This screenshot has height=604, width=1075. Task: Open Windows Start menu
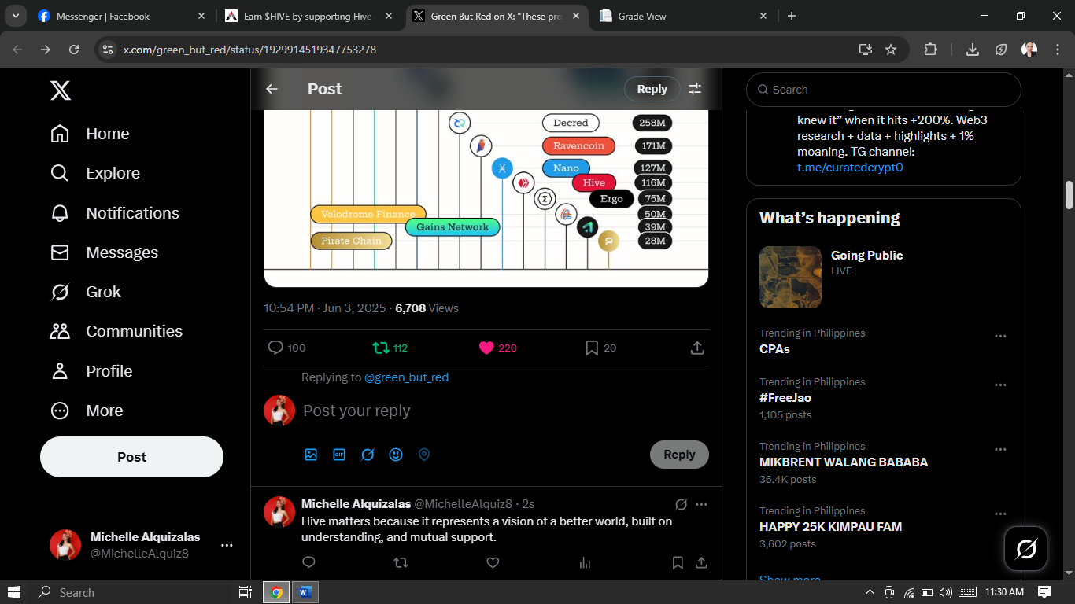pos(14,592)
